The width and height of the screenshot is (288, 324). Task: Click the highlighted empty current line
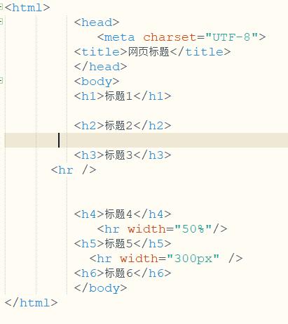146,140
